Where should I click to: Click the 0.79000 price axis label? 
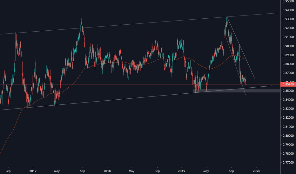(288, 145)
